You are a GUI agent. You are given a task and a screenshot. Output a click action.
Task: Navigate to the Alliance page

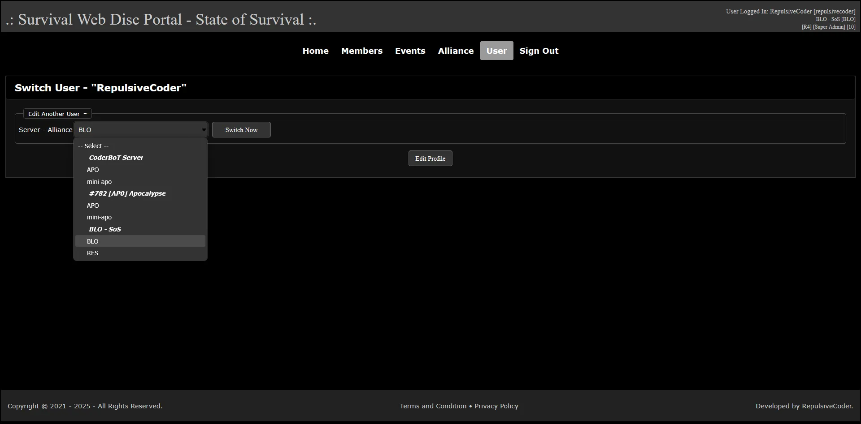click(456, 51)
